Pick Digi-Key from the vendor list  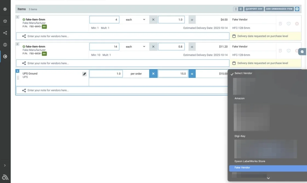pyautogui.click(x=240, y=136)
